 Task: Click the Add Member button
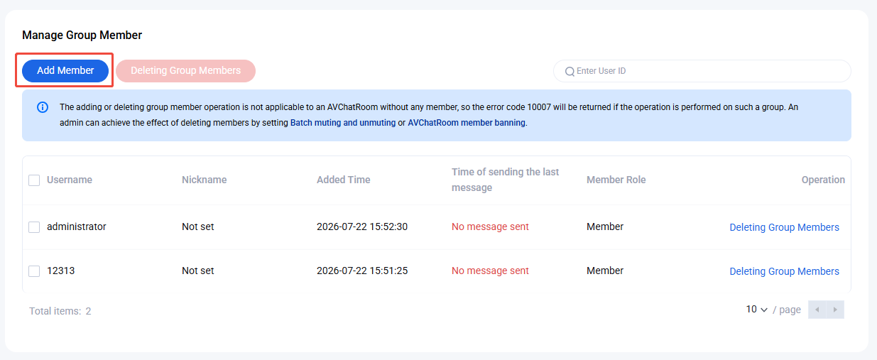[65, 70]
